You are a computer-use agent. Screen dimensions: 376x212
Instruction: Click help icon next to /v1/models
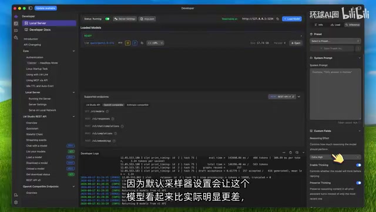tap(107, 111)
